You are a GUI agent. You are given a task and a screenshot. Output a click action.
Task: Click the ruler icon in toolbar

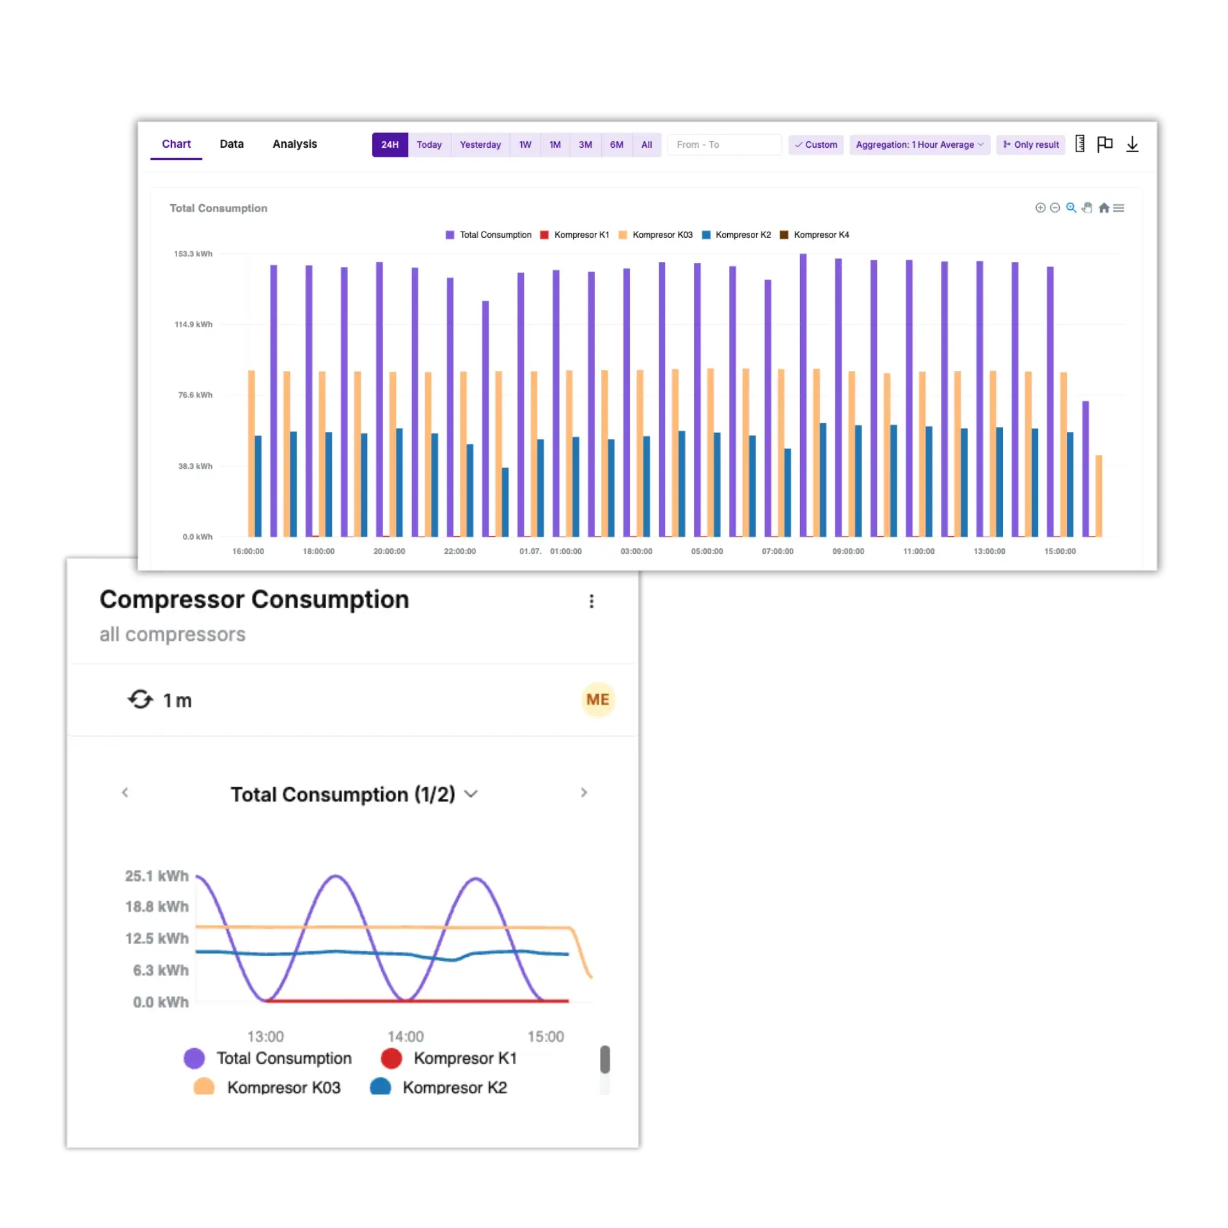tap(1080, 144)
